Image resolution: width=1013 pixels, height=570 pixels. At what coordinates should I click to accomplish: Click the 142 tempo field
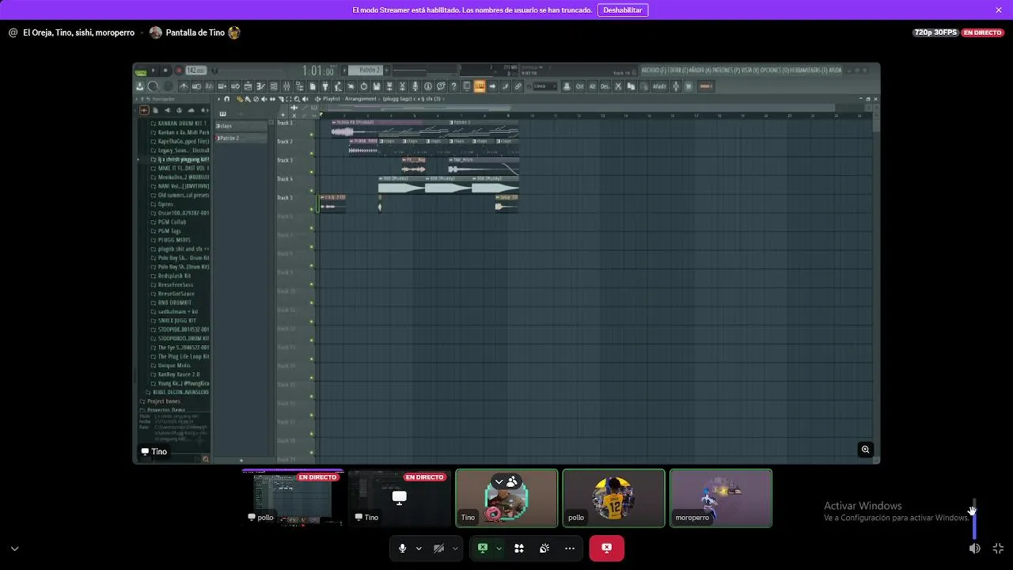click(195, 70)
